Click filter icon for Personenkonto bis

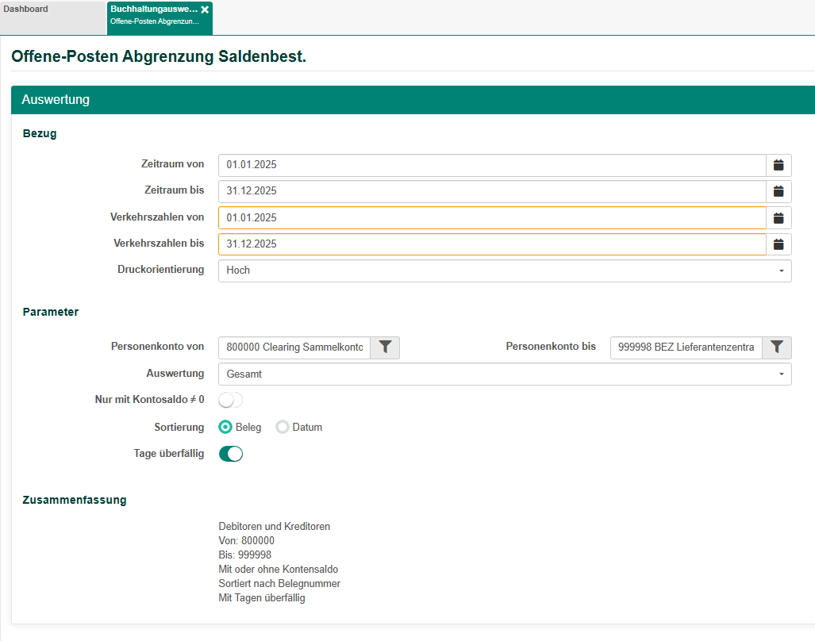[x=777, y=347]
